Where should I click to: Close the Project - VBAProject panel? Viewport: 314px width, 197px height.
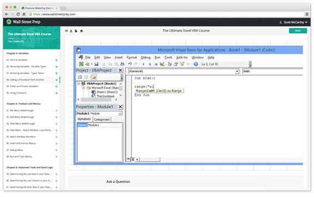coord(120,70)
